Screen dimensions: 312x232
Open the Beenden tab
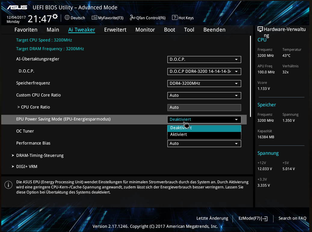[214, 30]
